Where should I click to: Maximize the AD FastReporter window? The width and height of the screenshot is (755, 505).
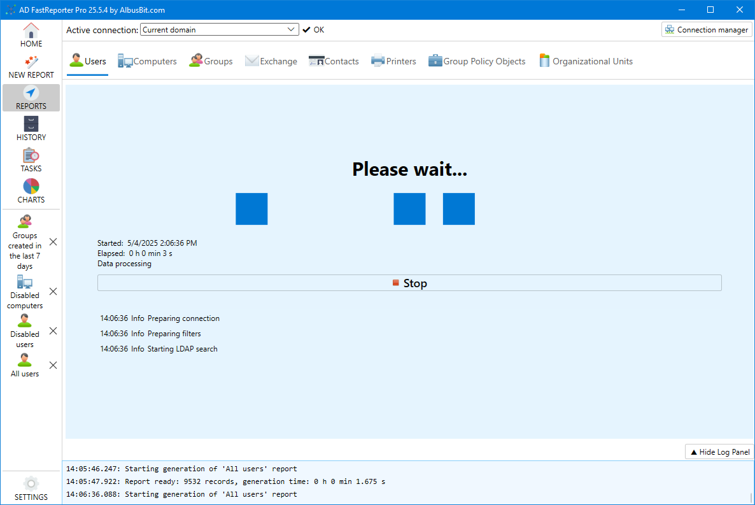click(x=710, y=10)
